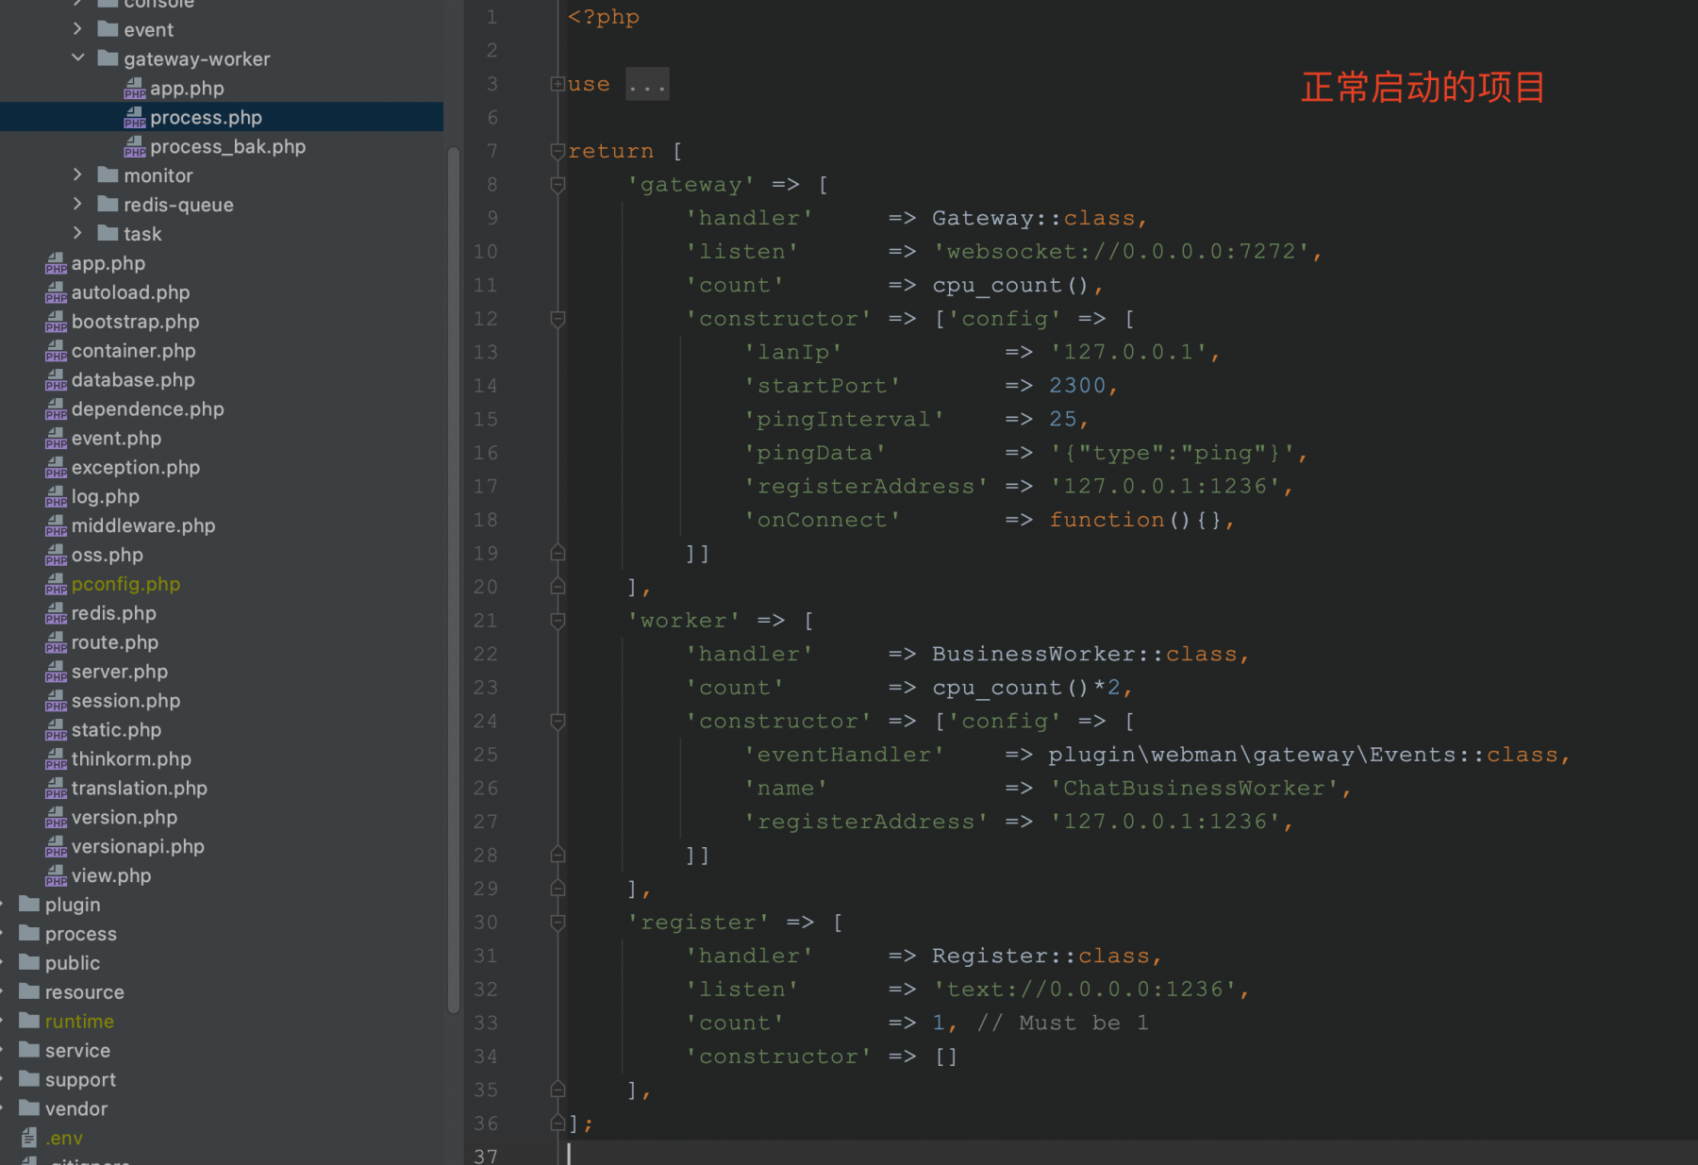Click the file icon for .env
The width and height of the screenshot is (1698, 1165).
pos(29,1138)
